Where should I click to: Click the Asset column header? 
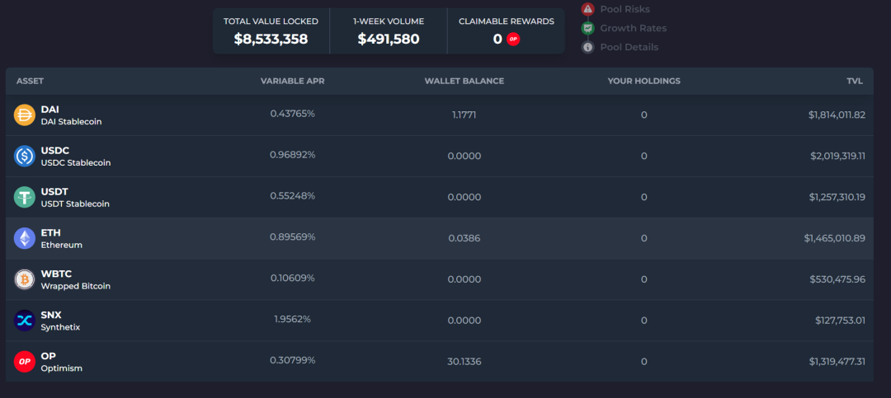tap(30, 81)
